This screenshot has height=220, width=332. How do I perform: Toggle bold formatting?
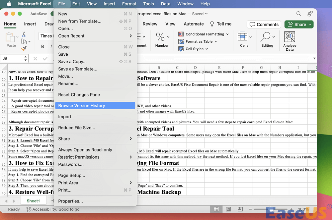pyautogui.click(x=42, y=46)
